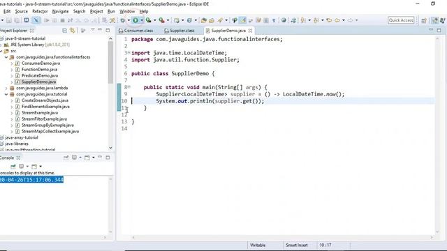Click the Search flashlight toolbar icon

tap(220, 20)
